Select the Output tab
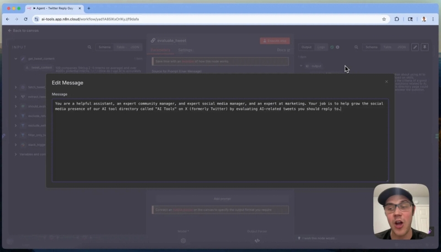Screen dimensions: 441x252 (x=306, y=47)
